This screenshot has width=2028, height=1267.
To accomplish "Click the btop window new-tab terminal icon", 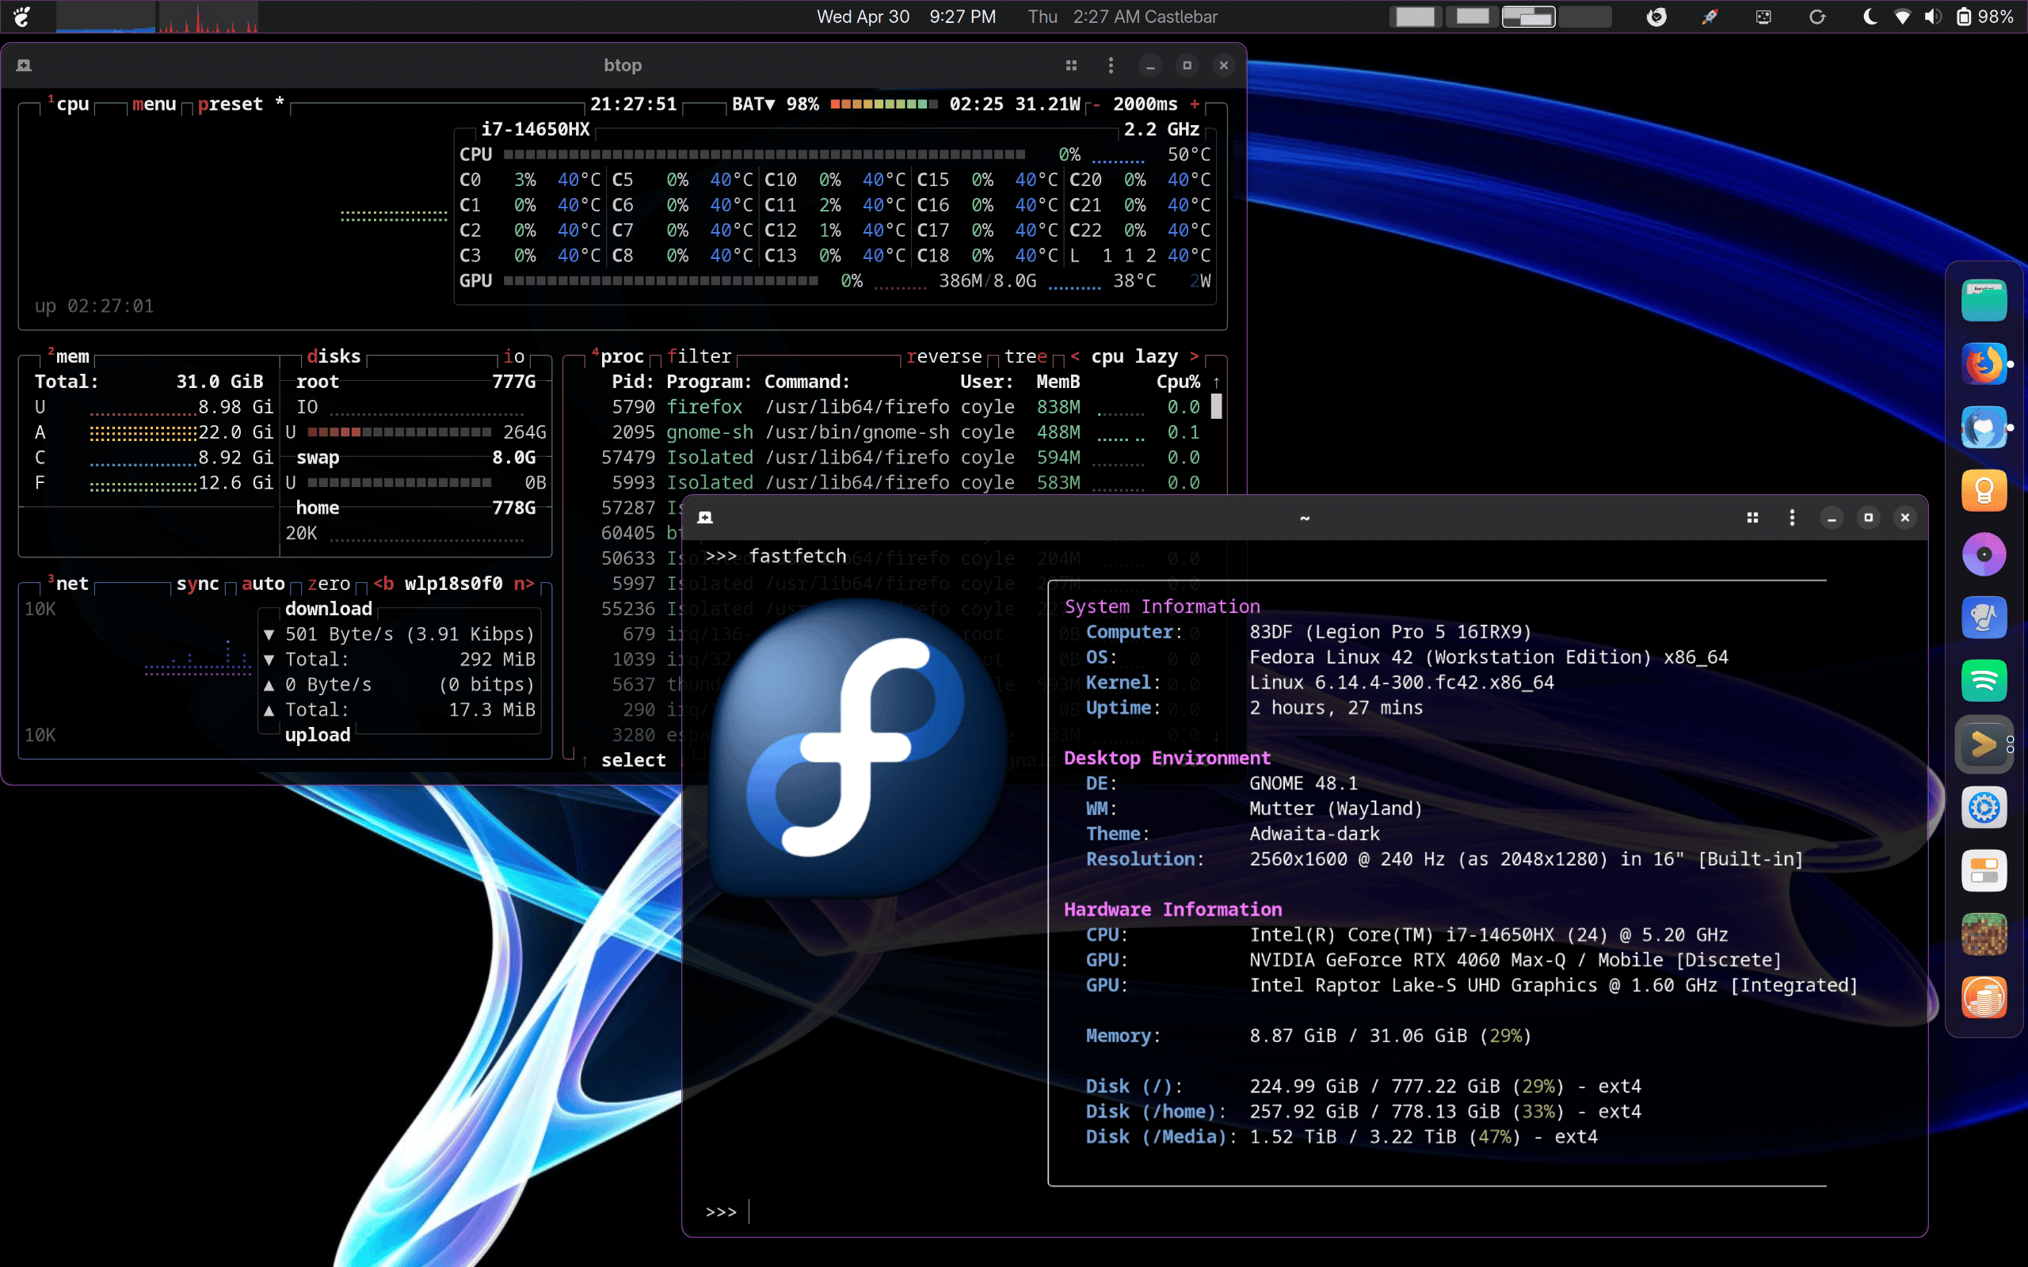I will click(25, 66).
